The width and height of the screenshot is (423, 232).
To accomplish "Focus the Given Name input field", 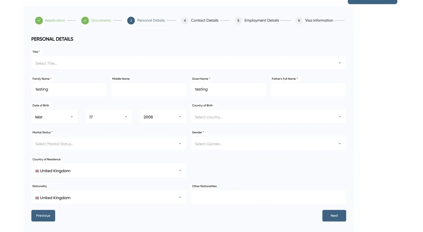I will pos(228,90).
